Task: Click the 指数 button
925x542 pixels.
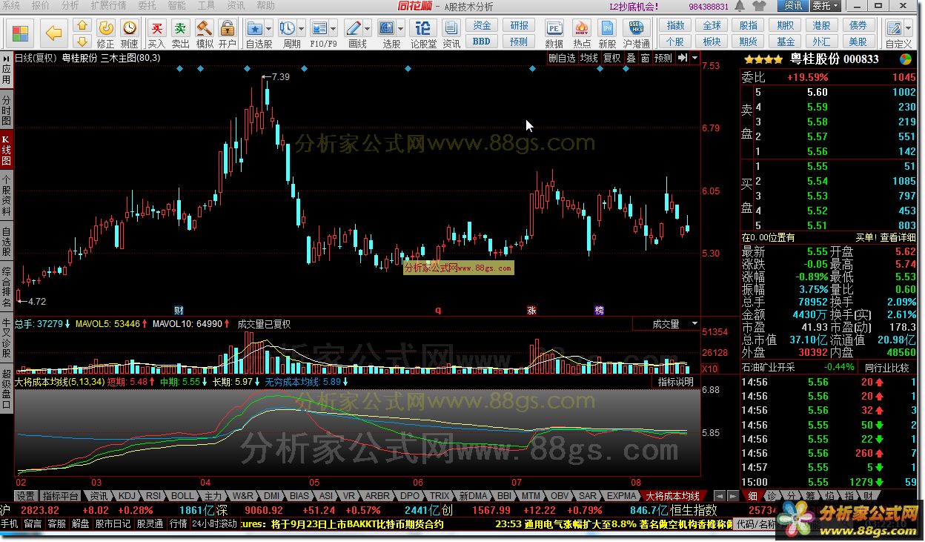Action: point(675,26)
